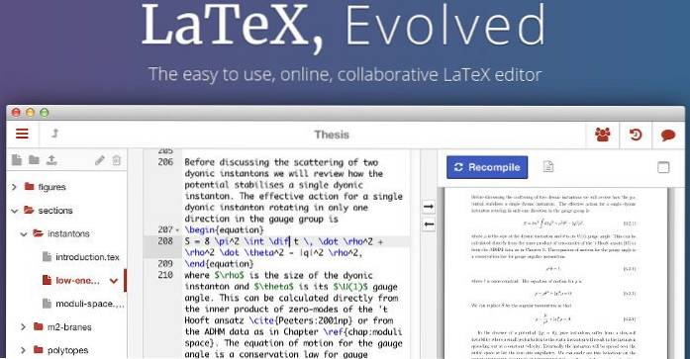Image resolution: width=690 pixels, height=359 pixels.
Task: Open the low-ene... file dropdown arrow
Action: (114, 281)
